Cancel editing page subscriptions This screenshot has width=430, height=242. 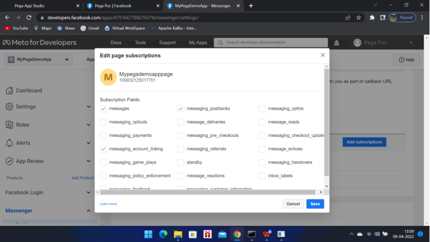tap(293, 204)
